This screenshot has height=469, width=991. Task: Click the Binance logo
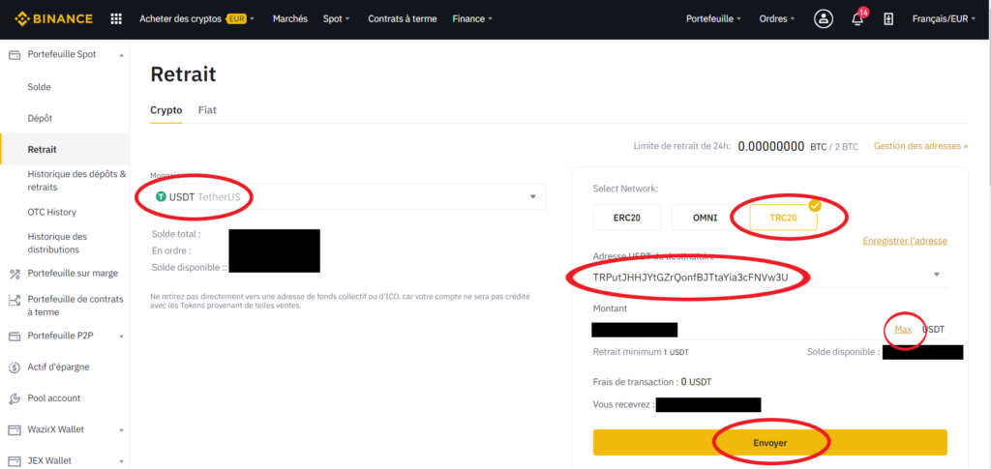point(54,19)
